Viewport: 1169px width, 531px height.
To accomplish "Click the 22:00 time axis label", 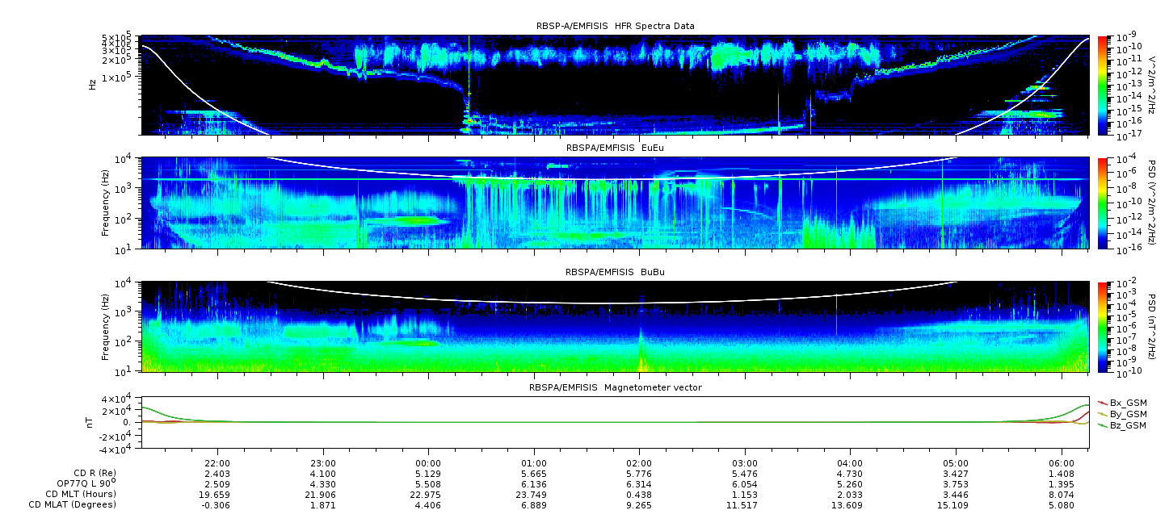I will point(217,463).
